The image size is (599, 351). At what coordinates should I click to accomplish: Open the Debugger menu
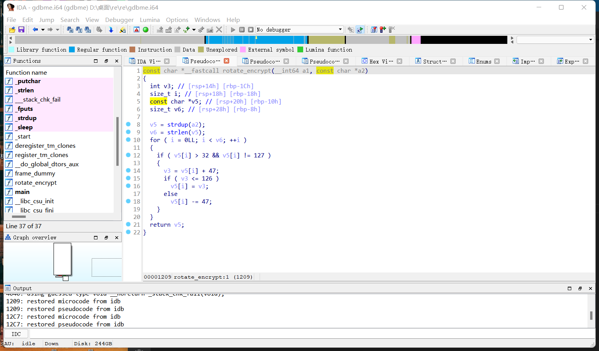pyautogui.click(x=119, y=20)
